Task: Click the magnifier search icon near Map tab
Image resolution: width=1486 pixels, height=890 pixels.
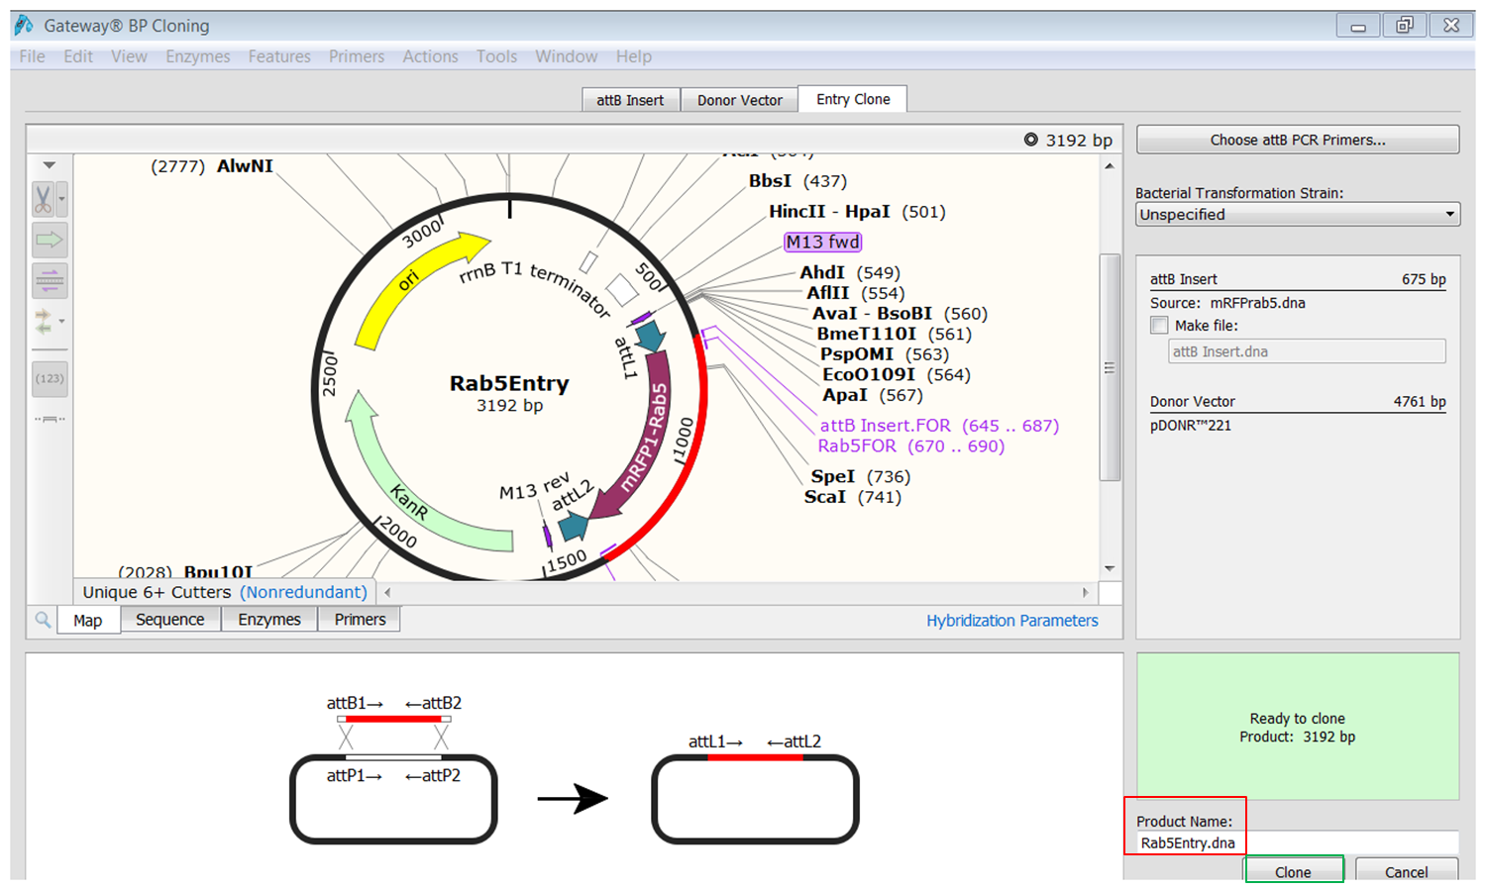Action: point(43,620)
